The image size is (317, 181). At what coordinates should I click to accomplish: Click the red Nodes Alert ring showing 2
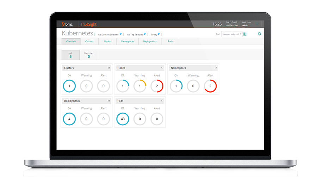[x=157, y=86]
